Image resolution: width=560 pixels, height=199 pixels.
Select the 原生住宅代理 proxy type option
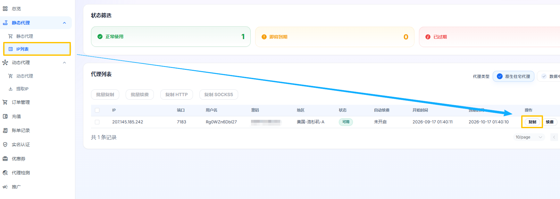click(514, 76)
